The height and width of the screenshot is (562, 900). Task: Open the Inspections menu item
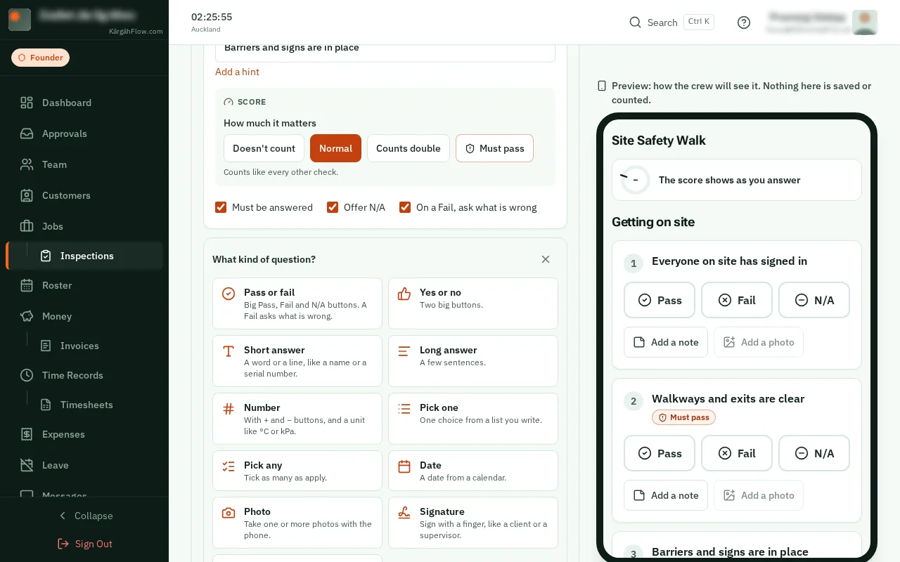coord(84,256)
